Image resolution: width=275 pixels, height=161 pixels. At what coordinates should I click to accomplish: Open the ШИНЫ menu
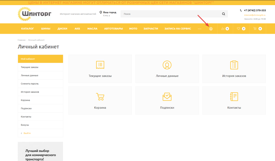[46, 28]
